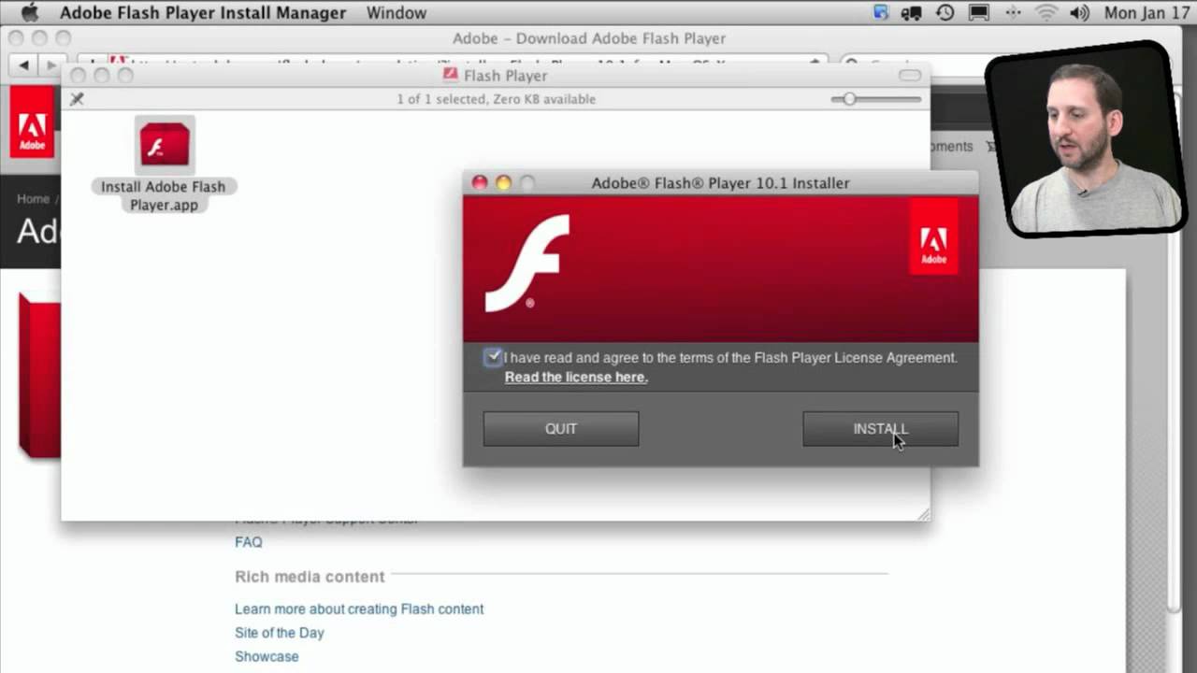Click the truck icon in menu bar
This screenshot has width=1197, height=673.
coord(912,13)
